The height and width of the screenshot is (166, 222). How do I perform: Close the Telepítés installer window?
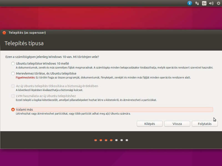tap(4, 33)
